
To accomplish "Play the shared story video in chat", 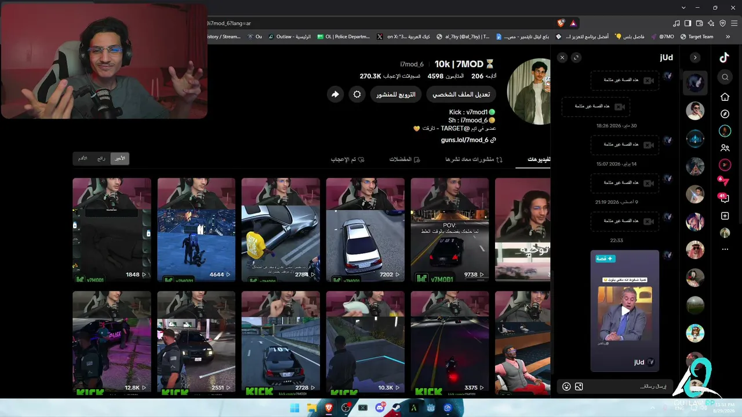I will [625, 310].
